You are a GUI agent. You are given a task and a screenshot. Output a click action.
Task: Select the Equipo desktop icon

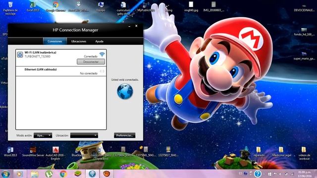101,6
